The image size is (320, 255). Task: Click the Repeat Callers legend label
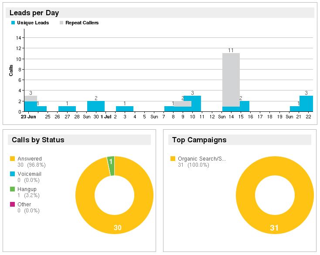coord(82,23)
